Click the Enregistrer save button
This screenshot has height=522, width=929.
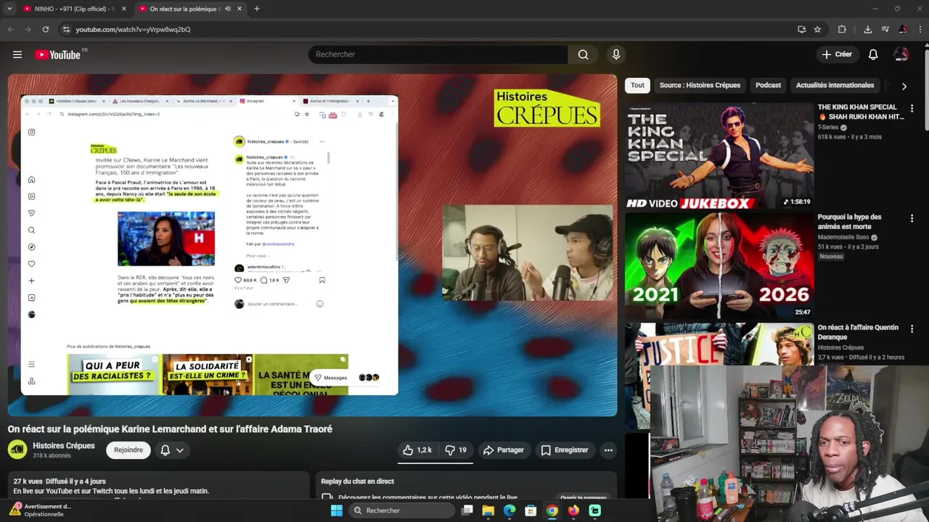coord(564,450)
